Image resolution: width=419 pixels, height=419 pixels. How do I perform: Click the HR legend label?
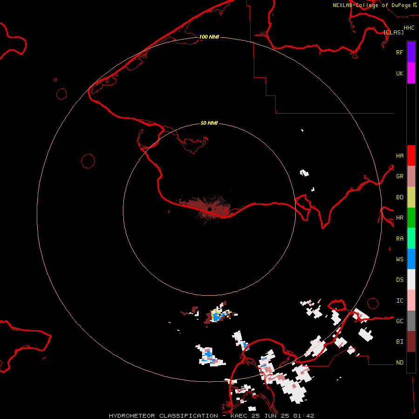point(399,218)
